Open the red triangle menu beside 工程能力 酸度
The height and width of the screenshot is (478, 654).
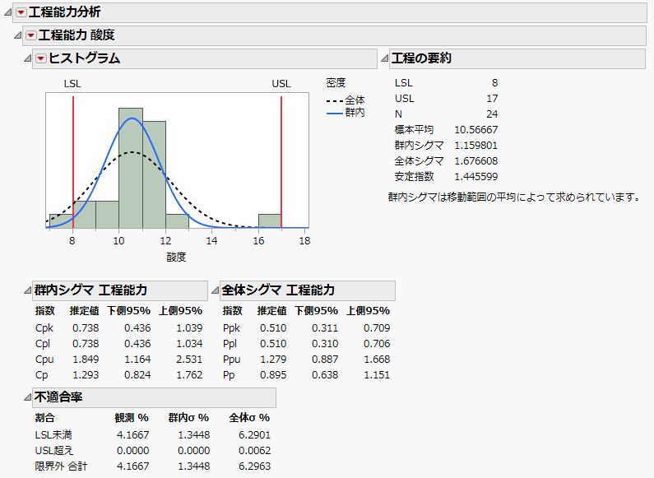31,35
